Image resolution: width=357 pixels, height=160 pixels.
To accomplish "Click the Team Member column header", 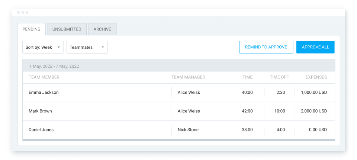I will 44,77.
